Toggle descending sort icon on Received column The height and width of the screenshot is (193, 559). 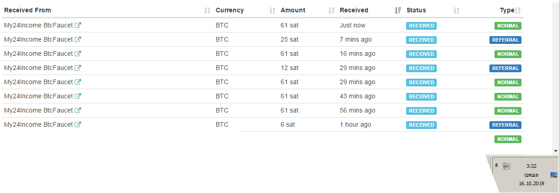coord(398,11)
